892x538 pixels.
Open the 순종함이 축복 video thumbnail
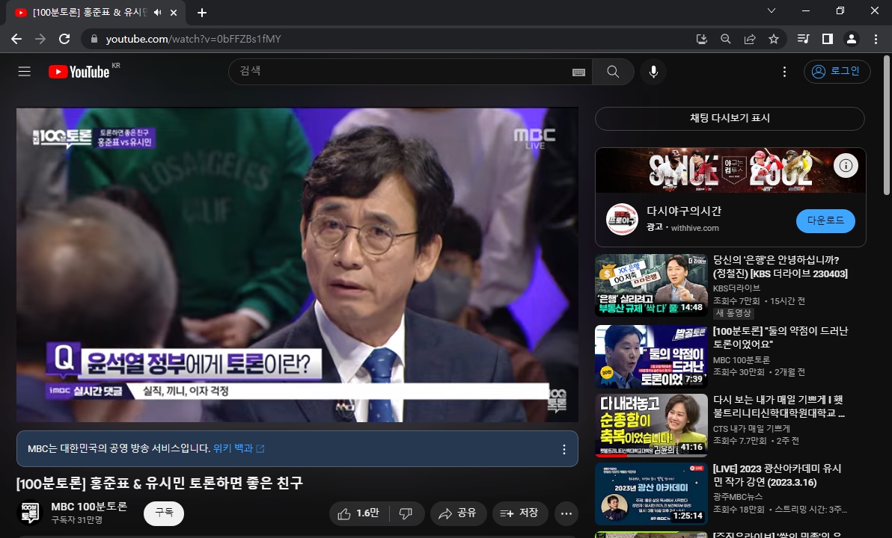click(x=651, y=425)
